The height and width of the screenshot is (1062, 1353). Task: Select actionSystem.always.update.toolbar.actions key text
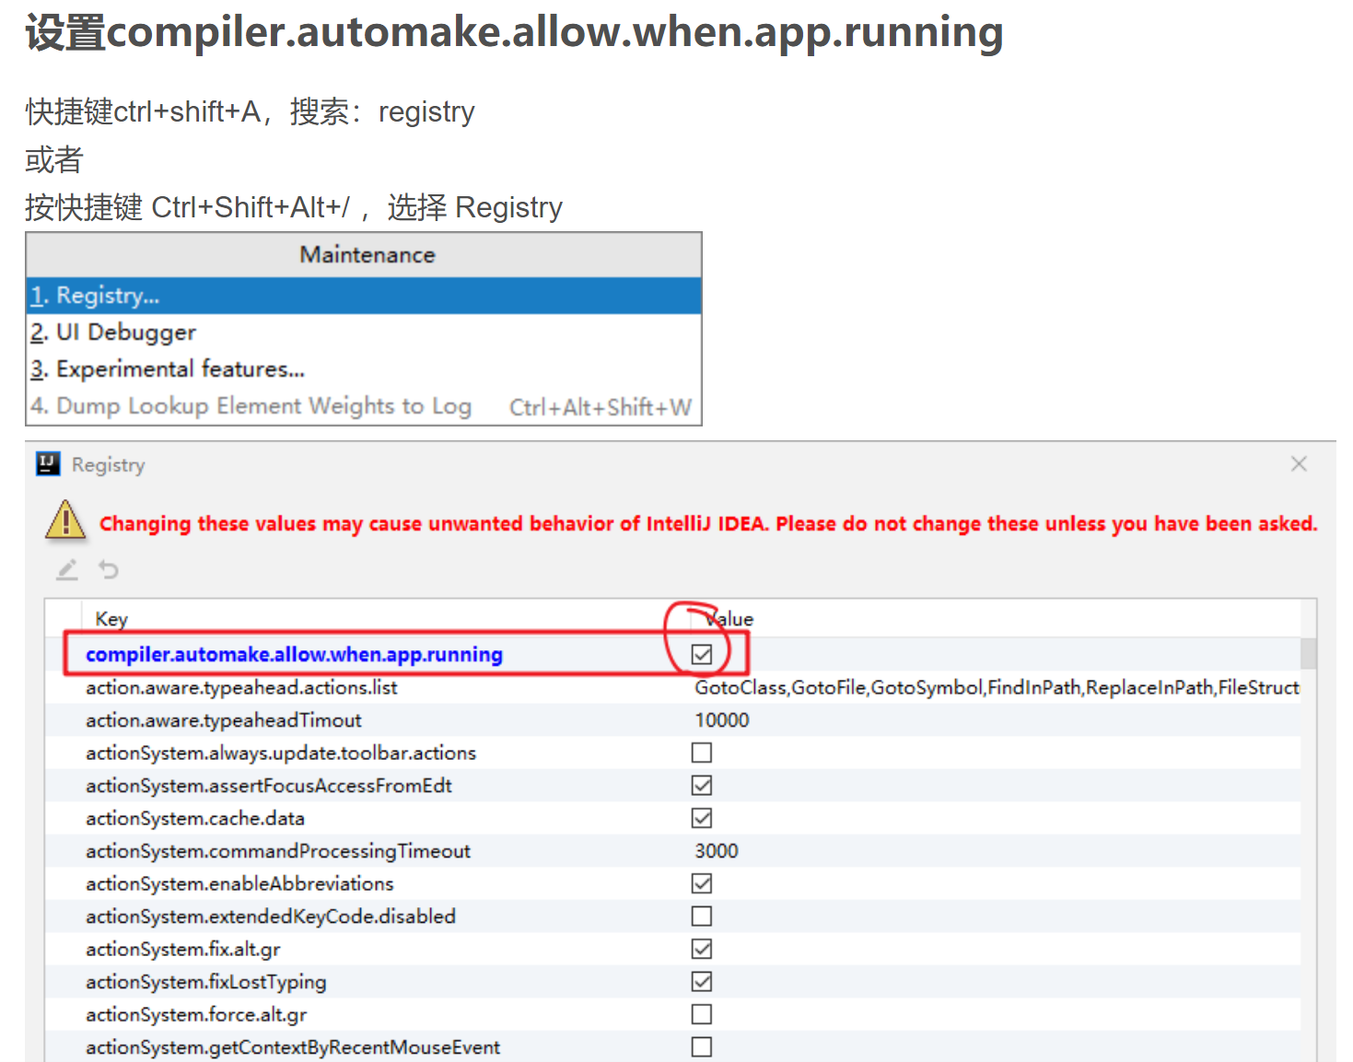(281, 753)
